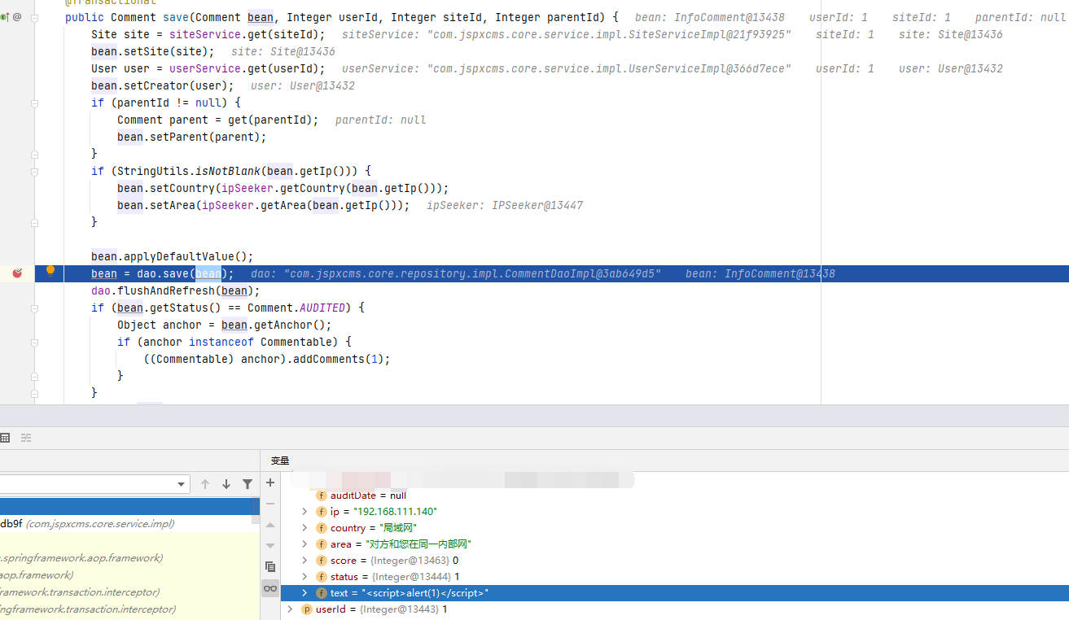The width and height of the screenshot is (1069, 620).
Task: Click dao.flushAndRefresh(bean) line
Action: click(176, 290)
